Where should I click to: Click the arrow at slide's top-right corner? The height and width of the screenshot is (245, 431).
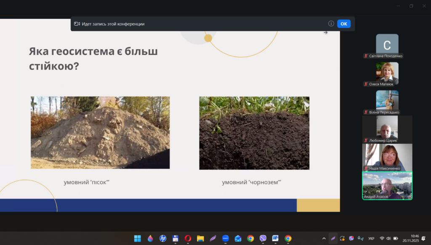click(x=325, y=32)
